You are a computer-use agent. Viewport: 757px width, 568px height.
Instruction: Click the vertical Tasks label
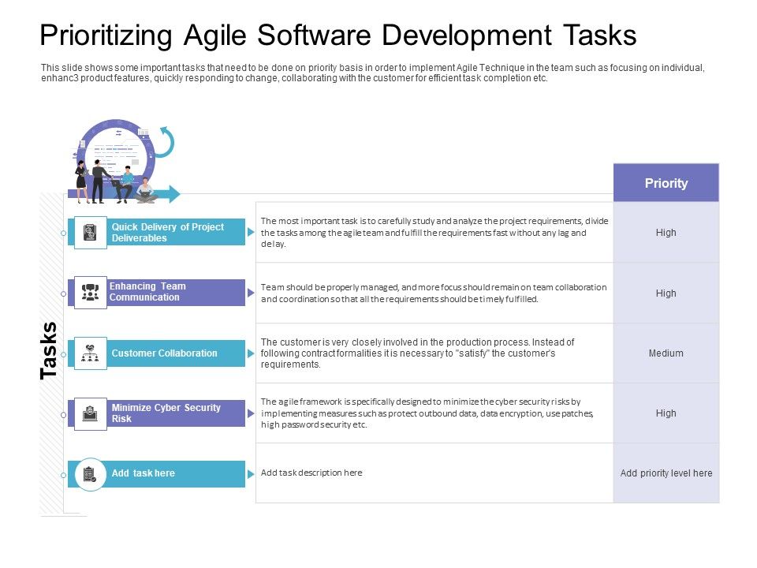pyautogui.click(x=50, y=347)
